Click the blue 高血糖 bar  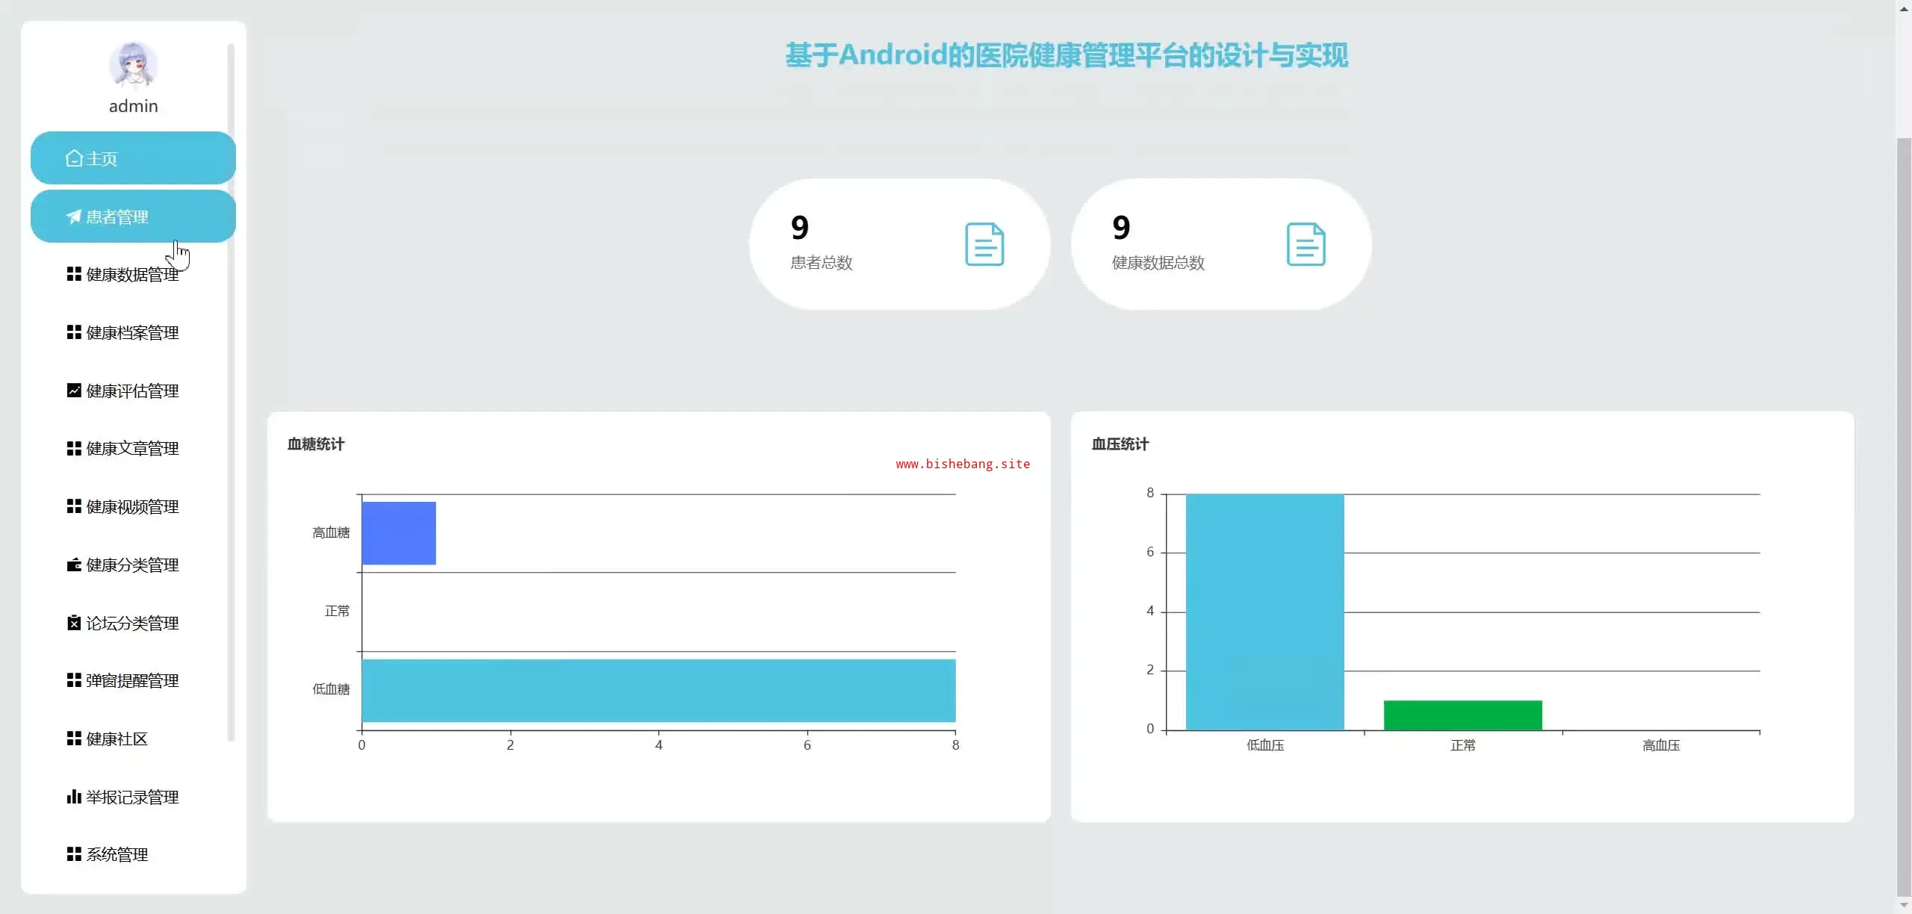click(399, 533)
